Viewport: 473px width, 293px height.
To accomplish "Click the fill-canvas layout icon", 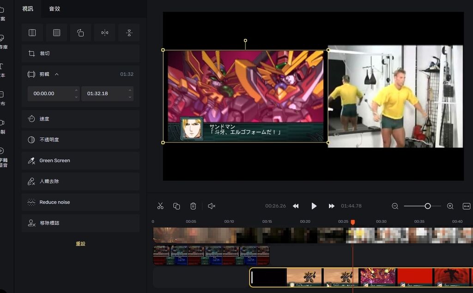I will (56, 33).
